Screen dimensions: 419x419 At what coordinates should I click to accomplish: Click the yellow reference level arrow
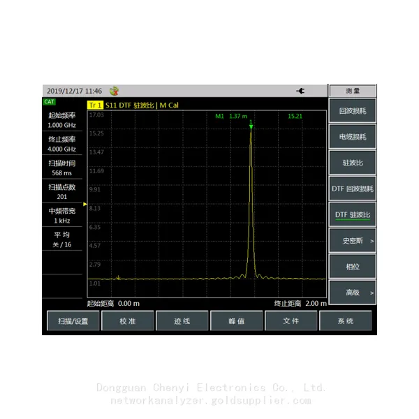85,204
